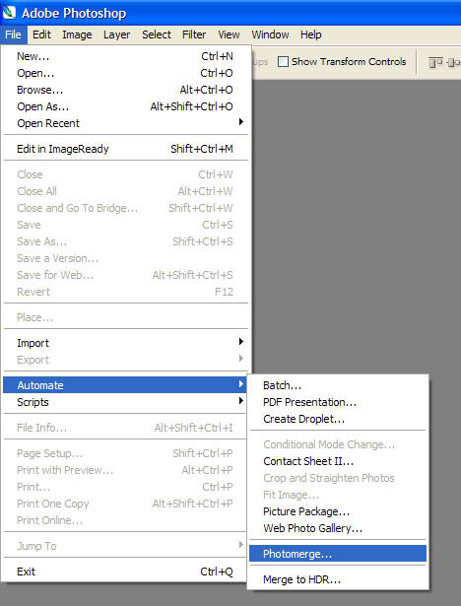Open the Image menu
Screen dimensions: 461x606
point(77,34)
